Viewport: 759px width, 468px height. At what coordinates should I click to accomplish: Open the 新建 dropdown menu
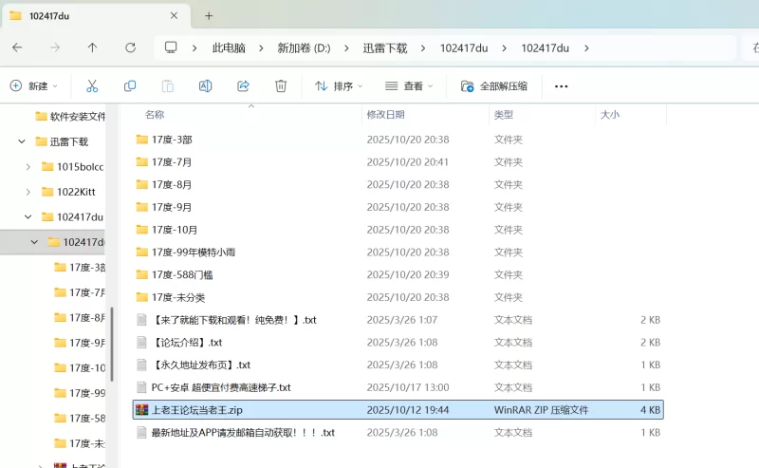coord(34,85)
